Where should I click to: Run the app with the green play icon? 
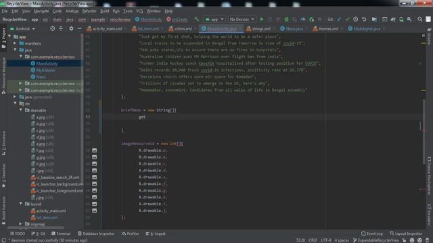(262, 20)
